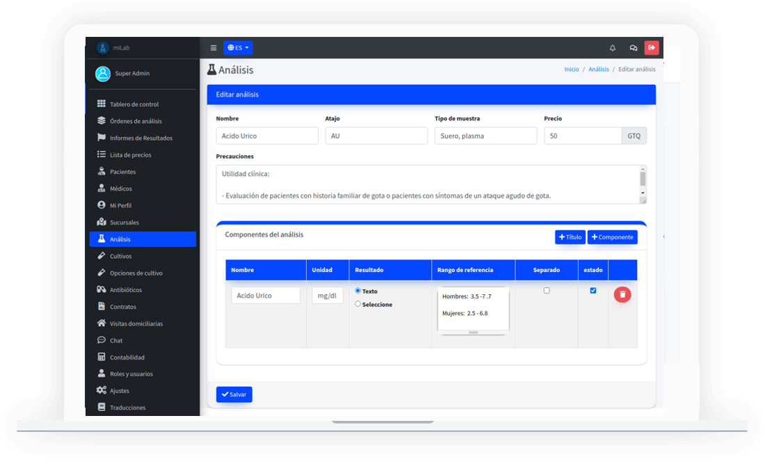Click the Super Admin avatar icon
The width and height of the screenshot is (765, 473).
click(103, 74)
